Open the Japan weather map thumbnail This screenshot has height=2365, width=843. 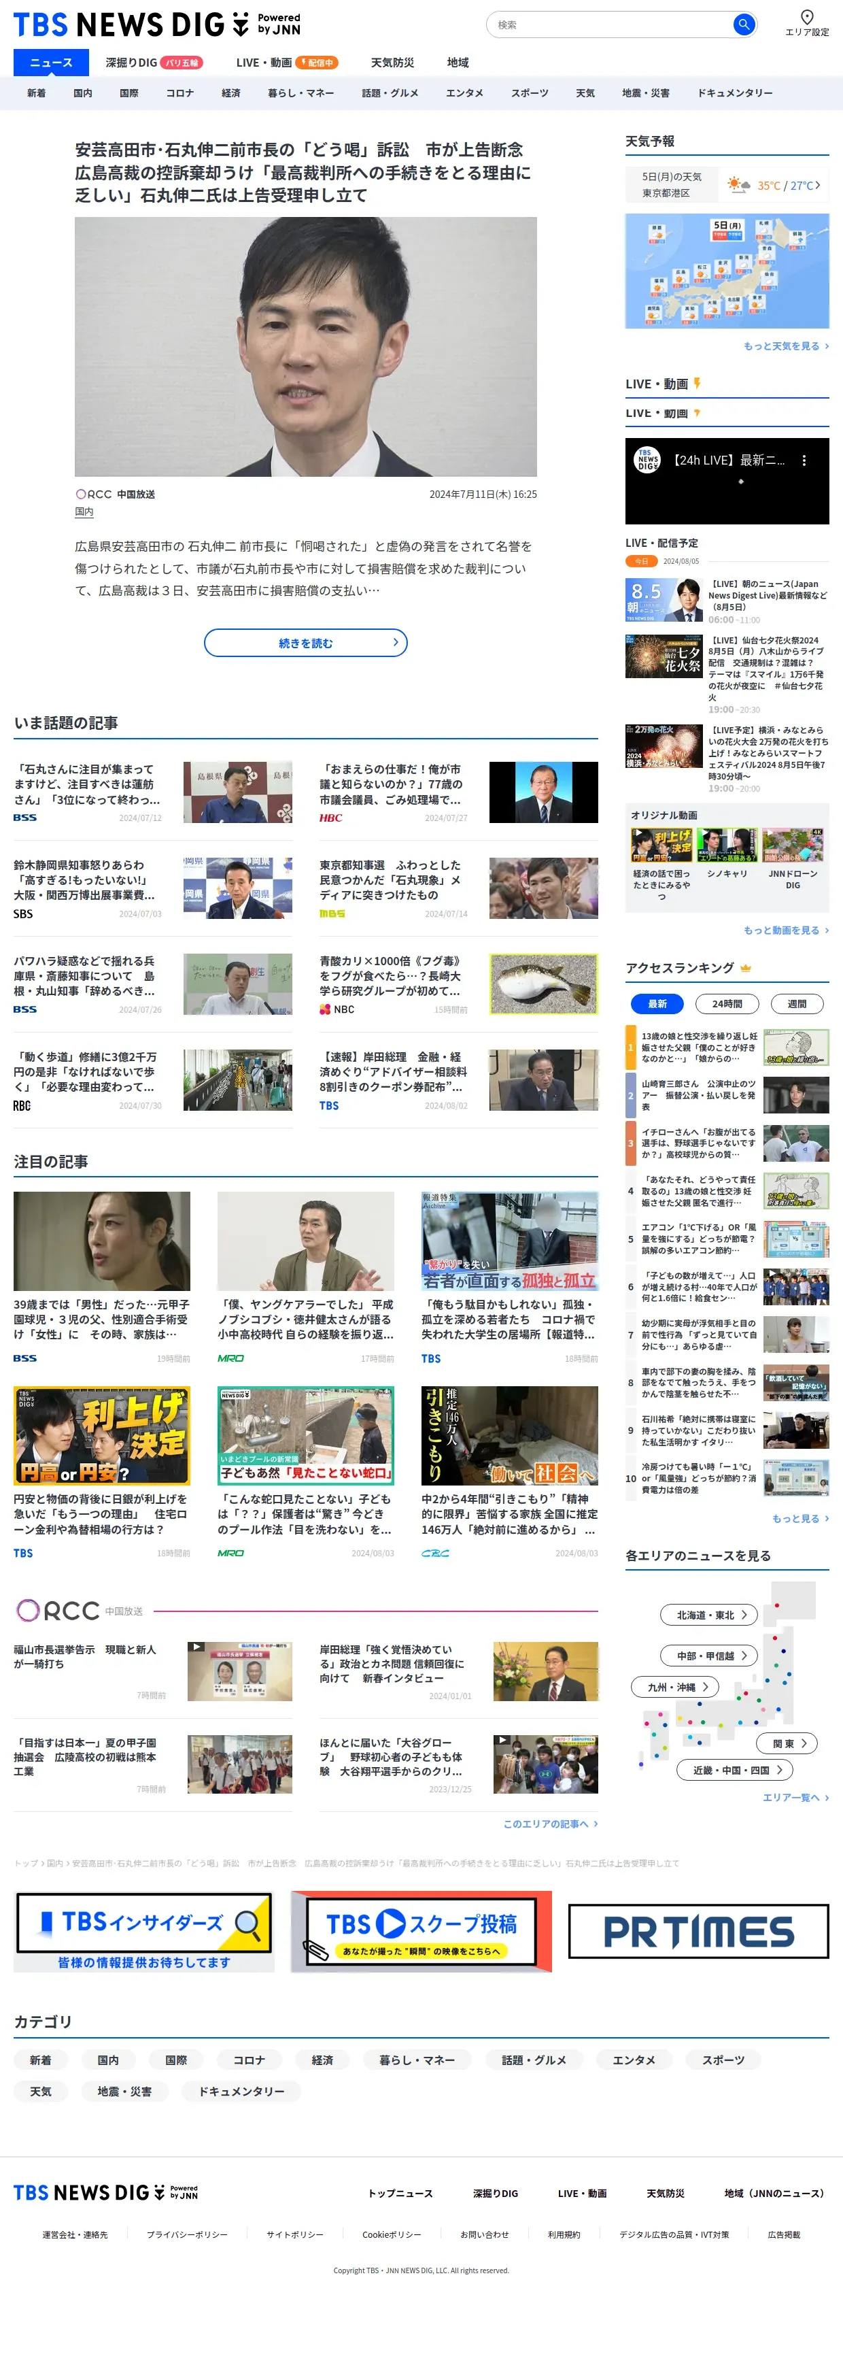coord(727,271)
